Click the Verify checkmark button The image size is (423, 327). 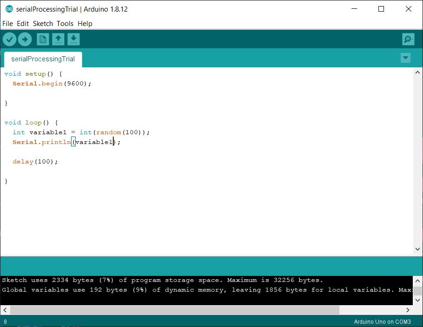click(x=9, y=39)
